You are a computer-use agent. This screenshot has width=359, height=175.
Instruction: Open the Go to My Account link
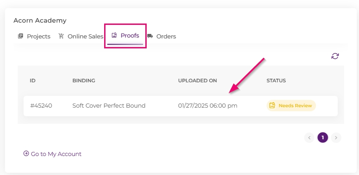[x=53, y=154]
